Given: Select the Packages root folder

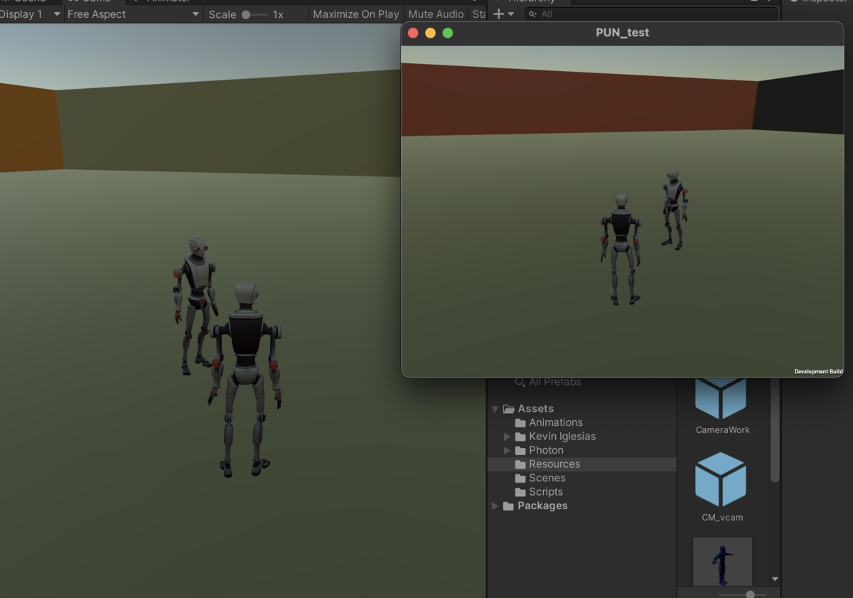Looking at the screenshot, I should (542, 506).
